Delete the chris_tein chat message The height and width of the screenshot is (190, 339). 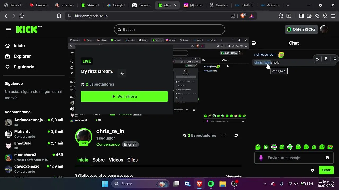click(x=334, y=59)
